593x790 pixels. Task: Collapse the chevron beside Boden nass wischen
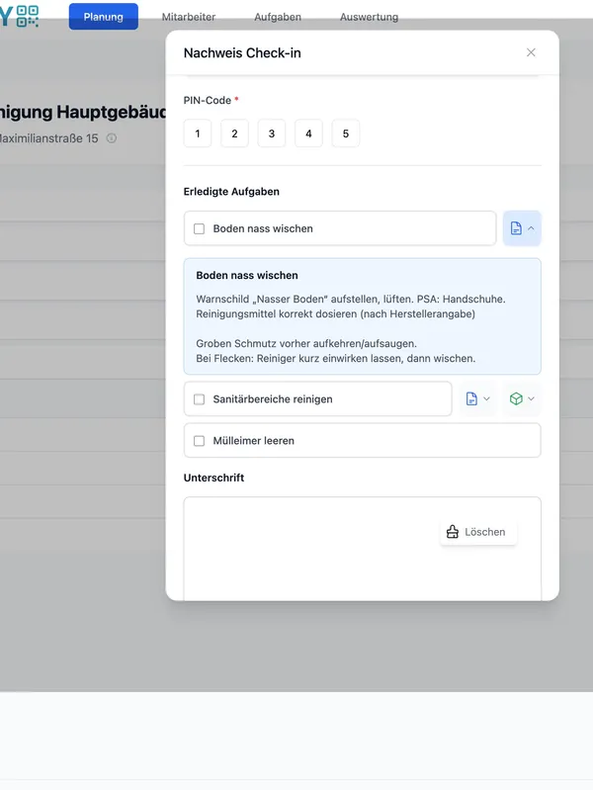tap(531, 228)
